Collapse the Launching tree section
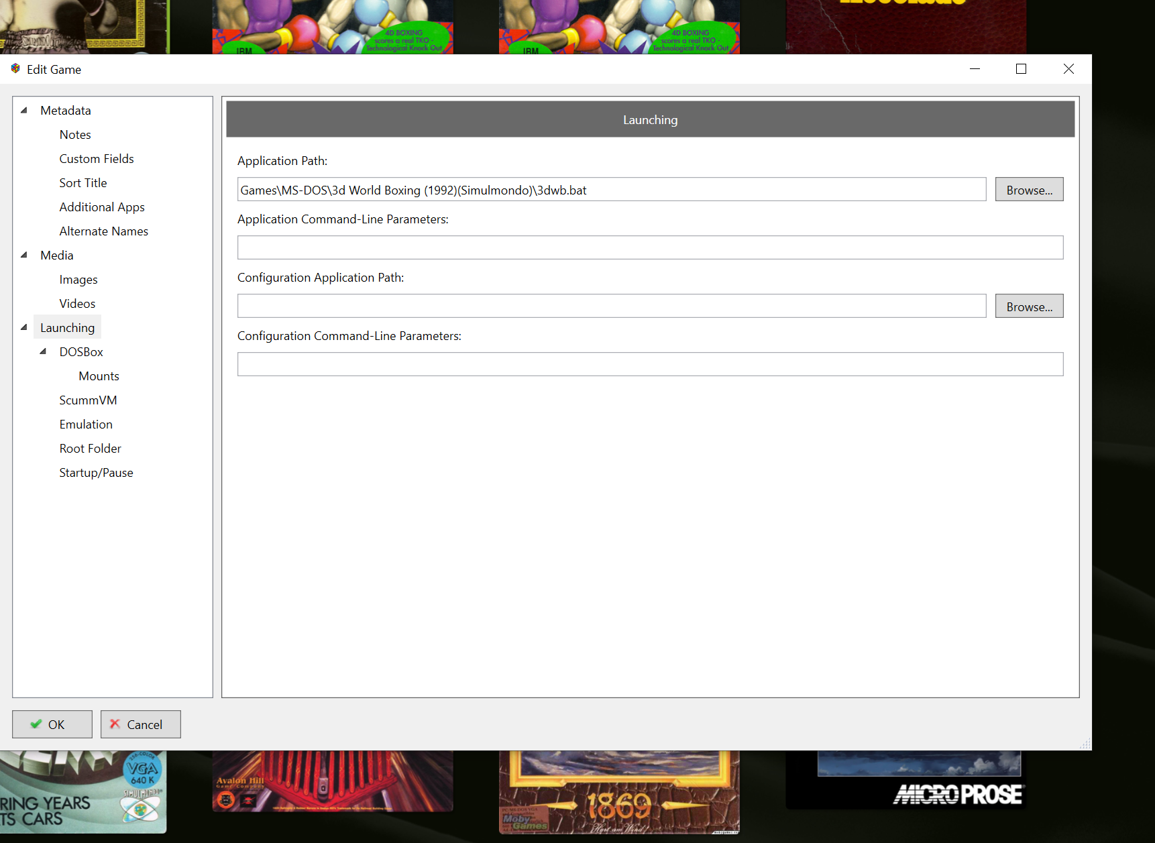Viewport: 1155px width, 843px height. 24,328
